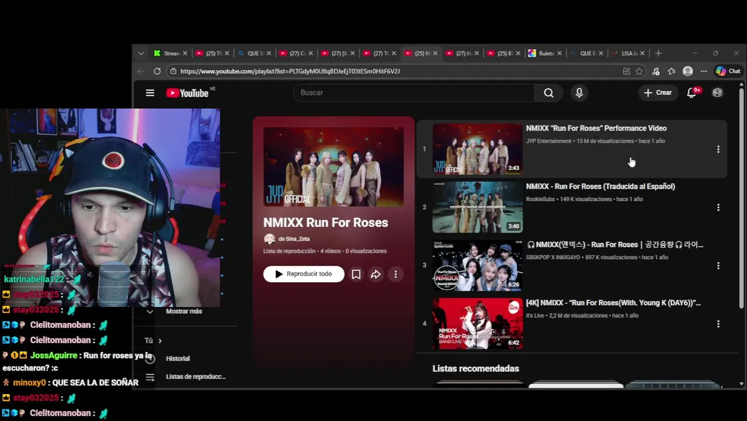This screenshot has height=421, width=747.
Task: Save the playlist with the bookmark icon
Action: (356, 274)
